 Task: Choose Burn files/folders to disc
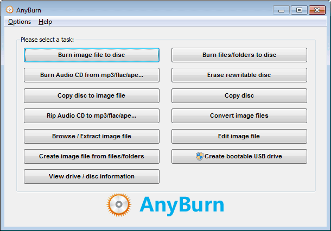[239, 55]
